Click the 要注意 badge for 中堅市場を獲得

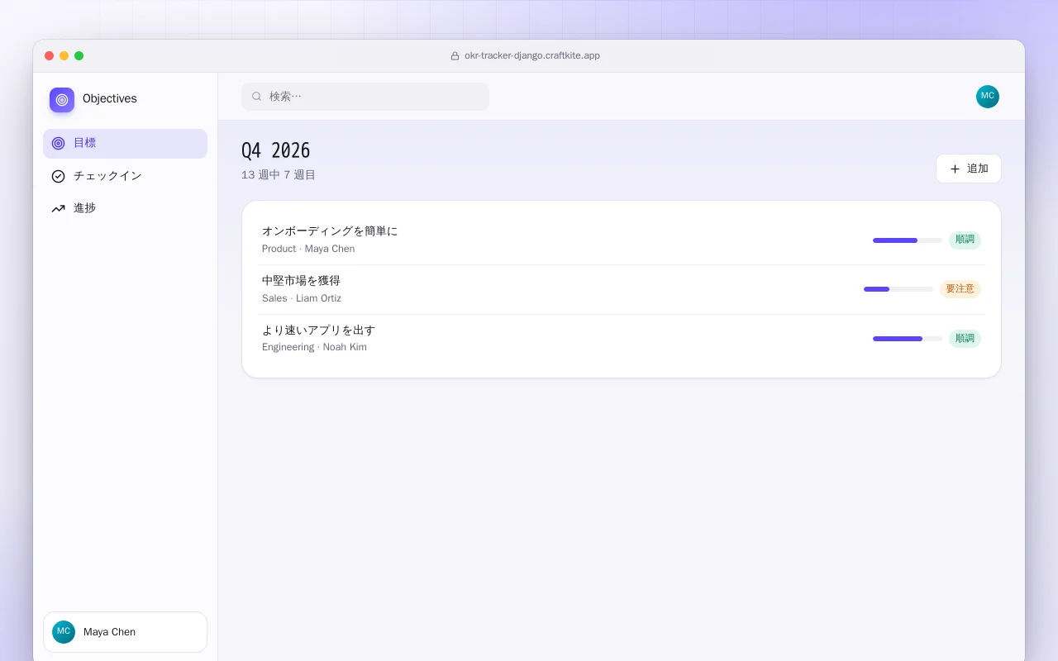tap(960, 289)
